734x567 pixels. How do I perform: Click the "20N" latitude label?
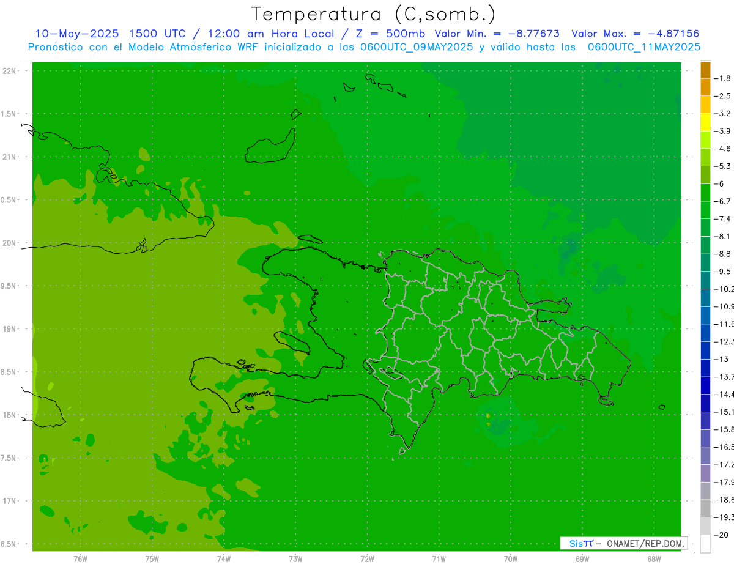(9, 243)
